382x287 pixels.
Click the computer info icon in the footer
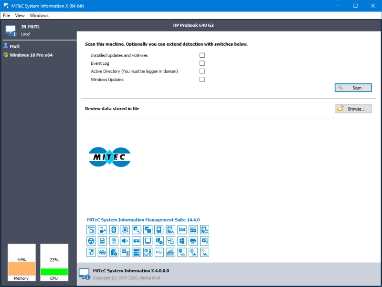[x=85, y=274]
